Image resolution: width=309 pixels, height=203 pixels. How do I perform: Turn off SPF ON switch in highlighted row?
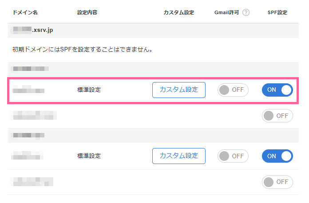pos(277,90)
